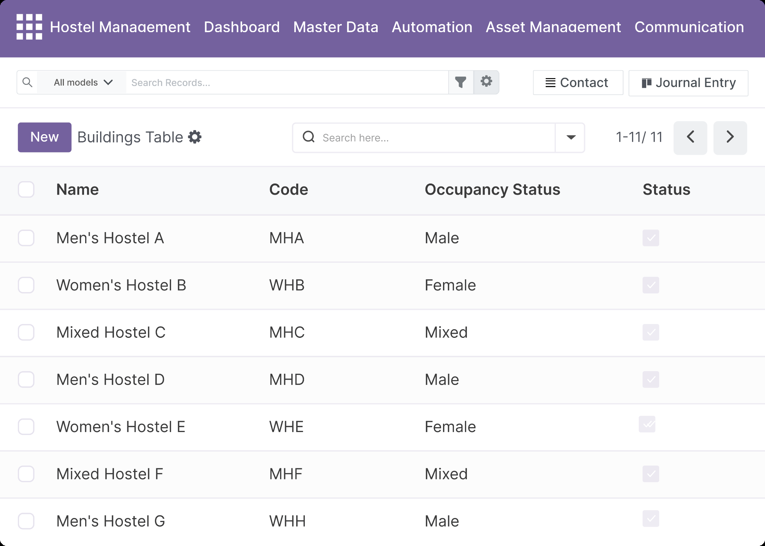This screenshot has height=546, width=765.
Task: Click the Journal Entry button
Action: [688, 83]
